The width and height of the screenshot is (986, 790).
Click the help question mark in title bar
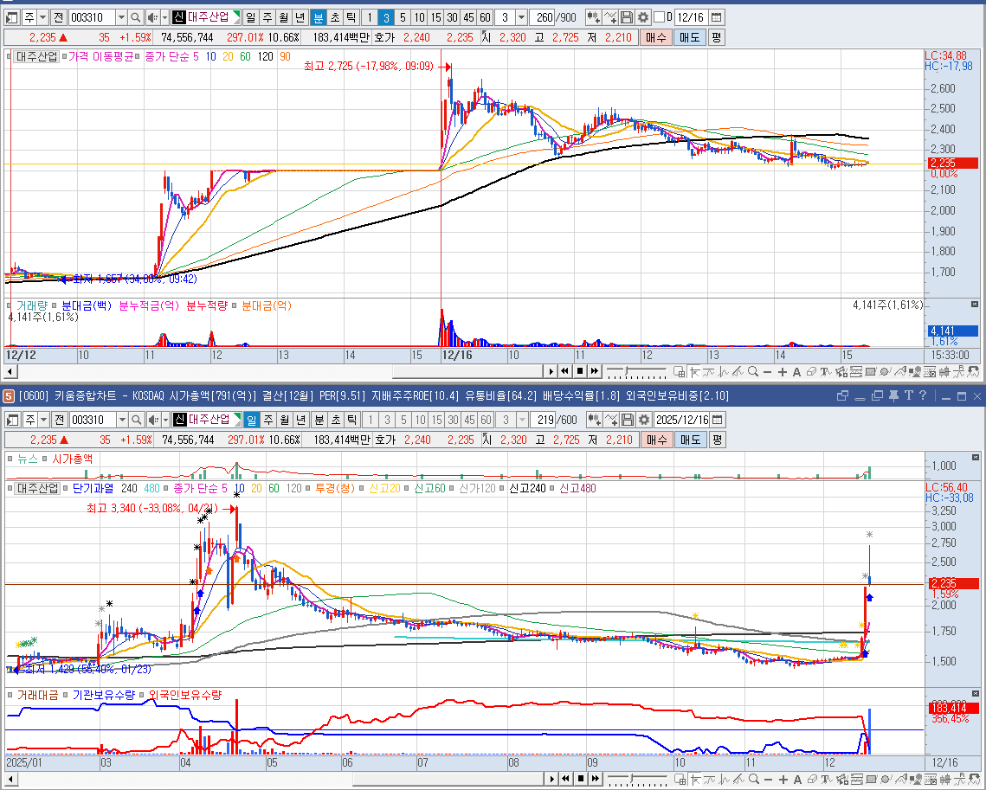point(923,395)
